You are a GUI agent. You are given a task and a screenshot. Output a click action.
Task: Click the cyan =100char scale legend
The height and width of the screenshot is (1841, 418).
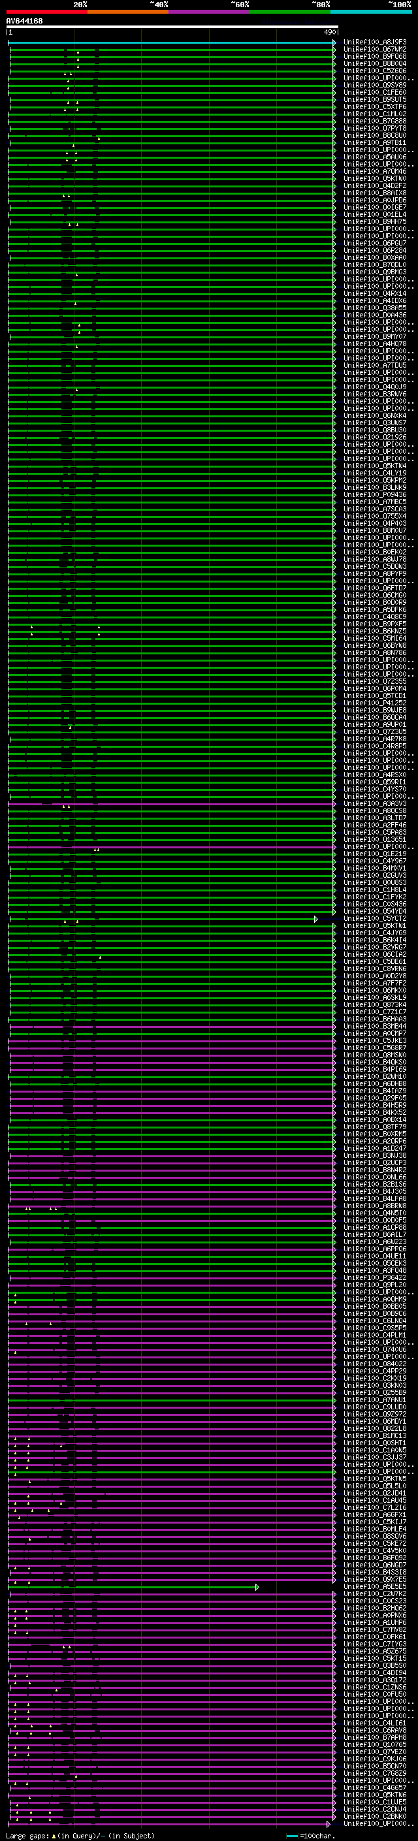coord(310,1835)
